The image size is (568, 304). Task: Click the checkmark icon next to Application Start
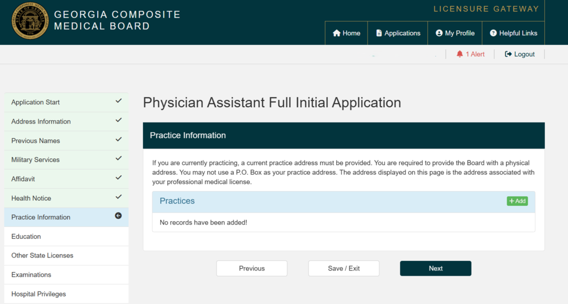click(118, 101)
